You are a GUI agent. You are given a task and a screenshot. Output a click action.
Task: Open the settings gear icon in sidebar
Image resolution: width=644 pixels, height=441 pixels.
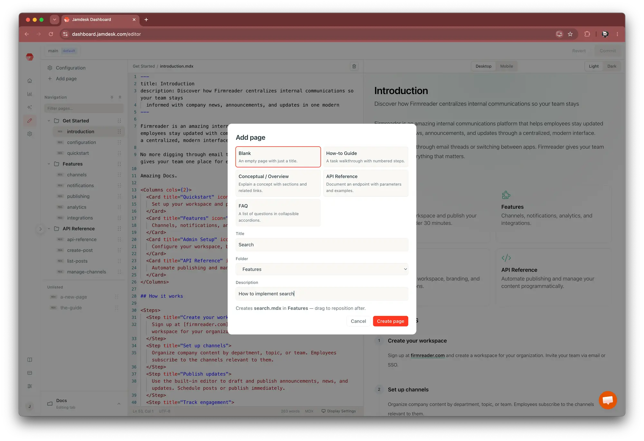(30, 134)
